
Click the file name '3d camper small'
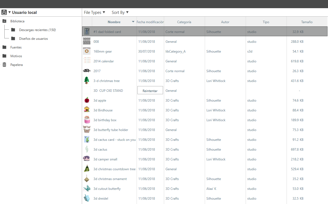point(105,159)
